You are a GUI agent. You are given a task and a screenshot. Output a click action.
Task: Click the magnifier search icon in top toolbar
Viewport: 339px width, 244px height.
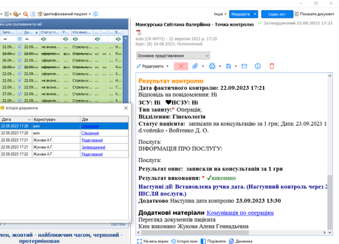26,14
